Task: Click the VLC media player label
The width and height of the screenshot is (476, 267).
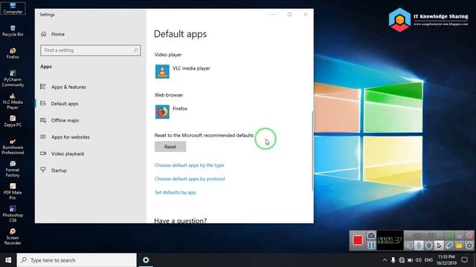Action: [x=191, y=68]
